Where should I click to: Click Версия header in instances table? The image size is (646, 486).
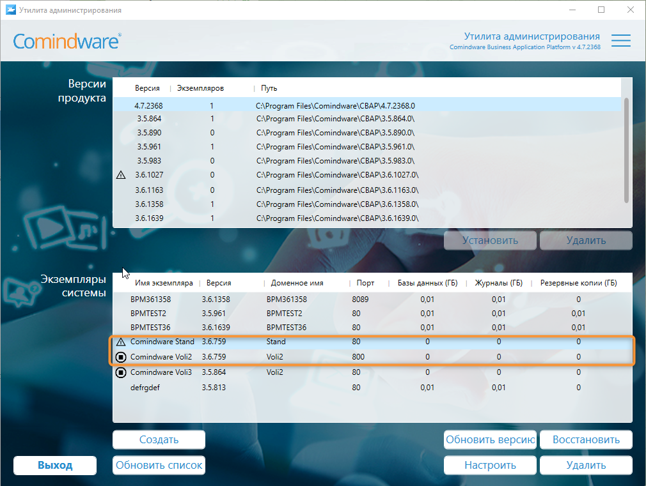[x=219, y=283]
